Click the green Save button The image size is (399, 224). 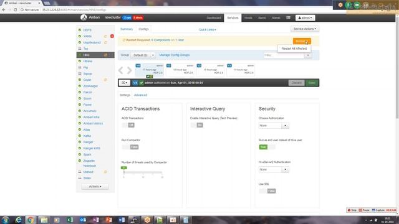[312, 83]
